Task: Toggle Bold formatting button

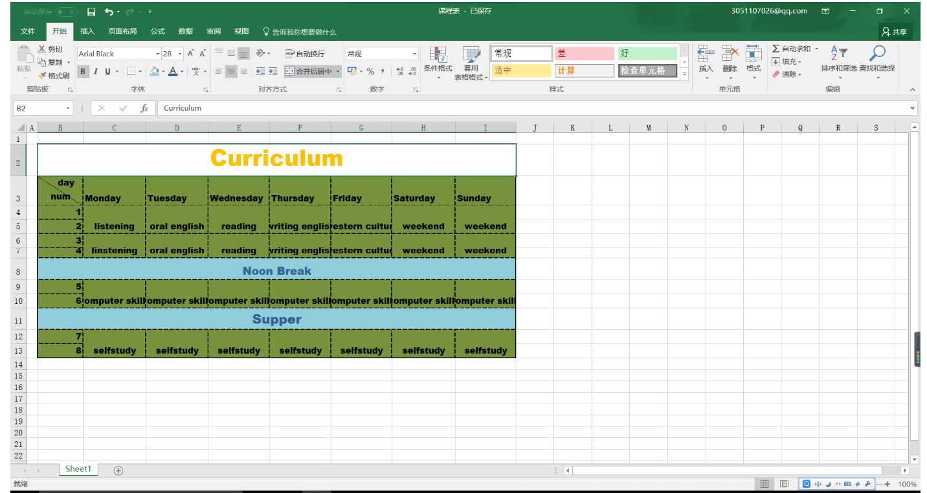Action: pyautogui.click(x=84, y=71)
